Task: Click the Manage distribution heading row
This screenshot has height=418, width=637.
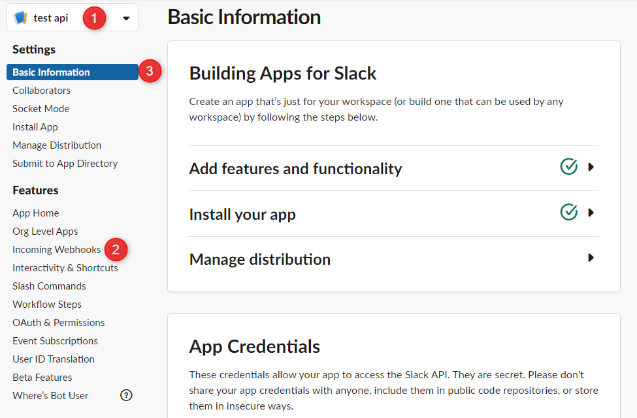Action: tap(394, 259)
